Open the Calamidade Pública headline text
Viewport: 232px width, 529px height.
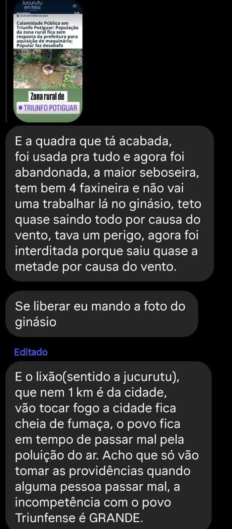pos(47,34)
